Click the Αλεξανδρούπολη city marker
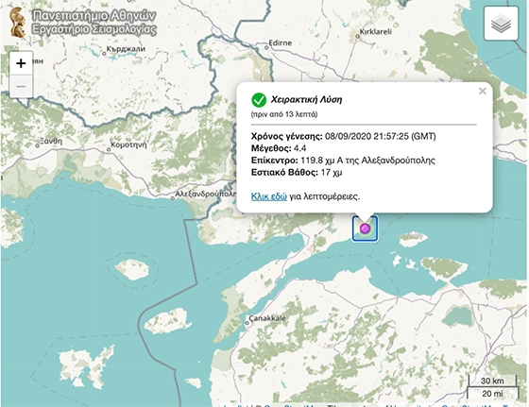The width and height of the screenshot is (529, 407). coord(173,198)
